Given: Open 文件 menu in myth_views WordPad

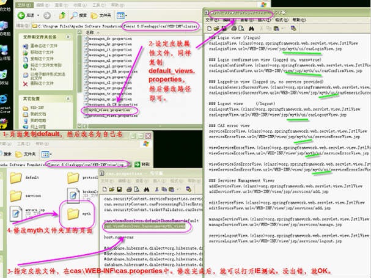Looking at the screenshot, I should (x=212, y=20).
